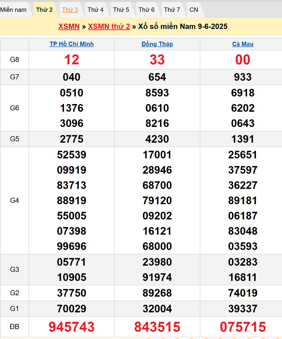View the Thứ 7 tab
Screen dimensions: 282x339
pyautogui.click(x=172, y=10)
